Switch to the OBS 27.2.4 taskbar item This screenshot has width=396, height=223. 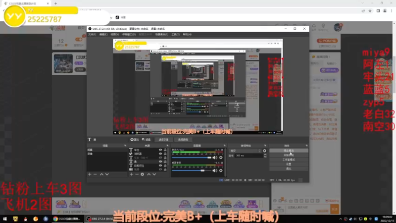tap(99, 219)
